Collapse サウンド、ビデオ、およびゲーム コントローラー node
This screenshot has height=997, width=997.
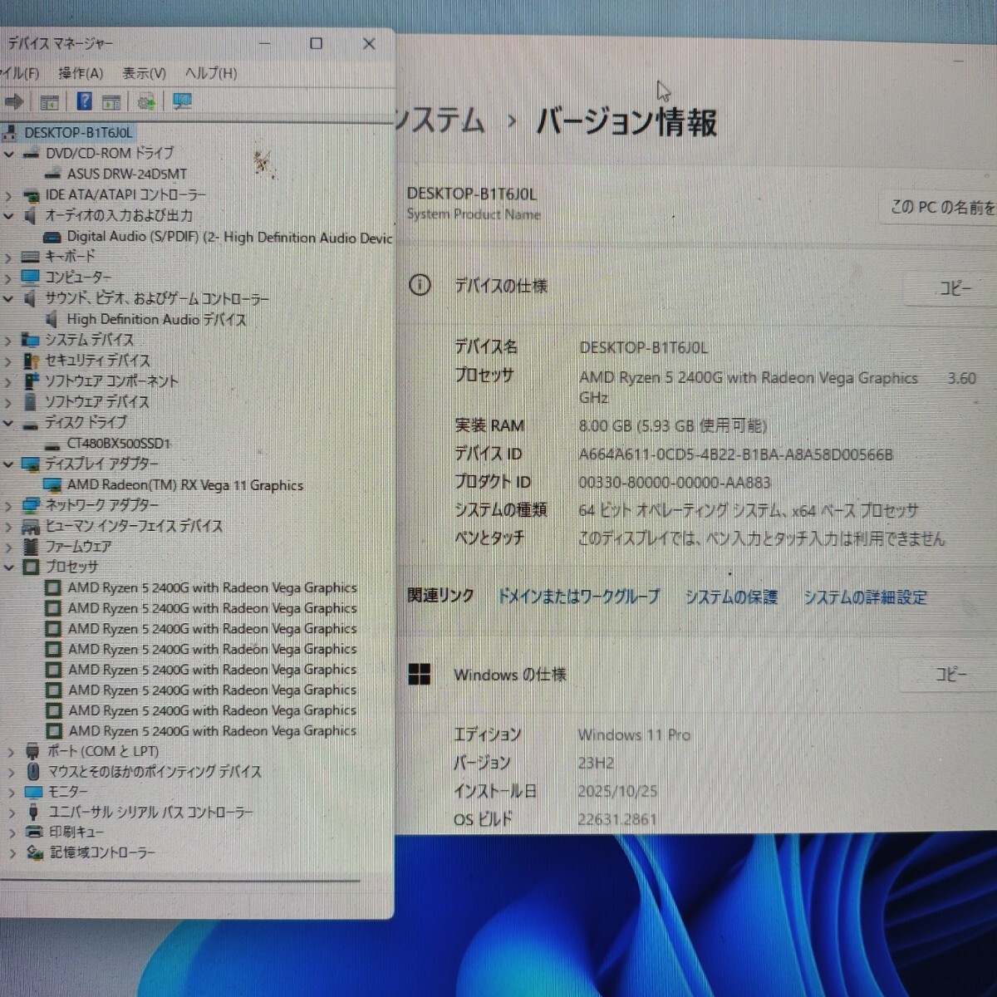tap(8, 298)
